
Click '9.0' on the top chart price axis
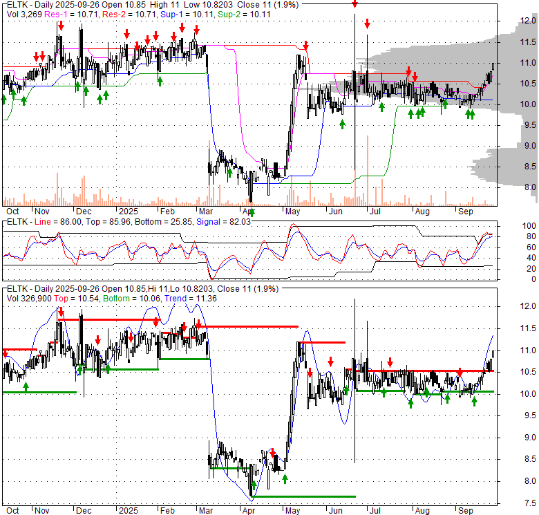(530, 146)
